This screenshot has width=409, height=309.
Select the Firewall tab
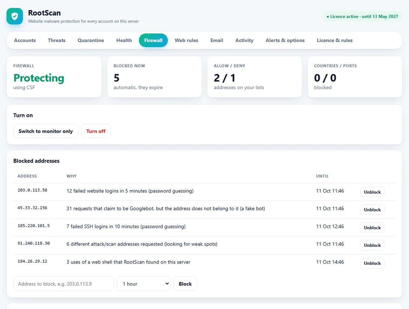[x=153, y=41]
